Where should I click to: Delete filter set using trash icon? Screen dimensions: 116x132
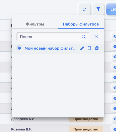pos(97,48)
